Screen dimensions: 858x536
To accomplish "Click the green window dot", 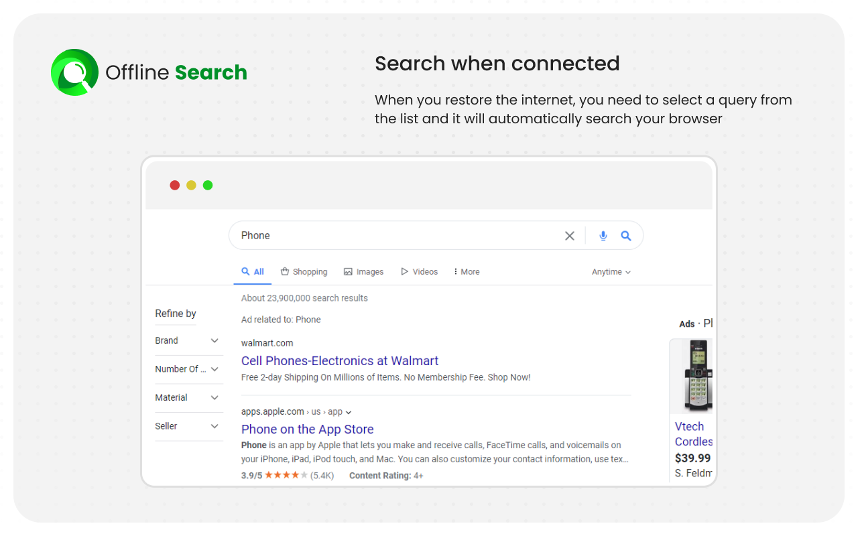I will tap(208, 185).
